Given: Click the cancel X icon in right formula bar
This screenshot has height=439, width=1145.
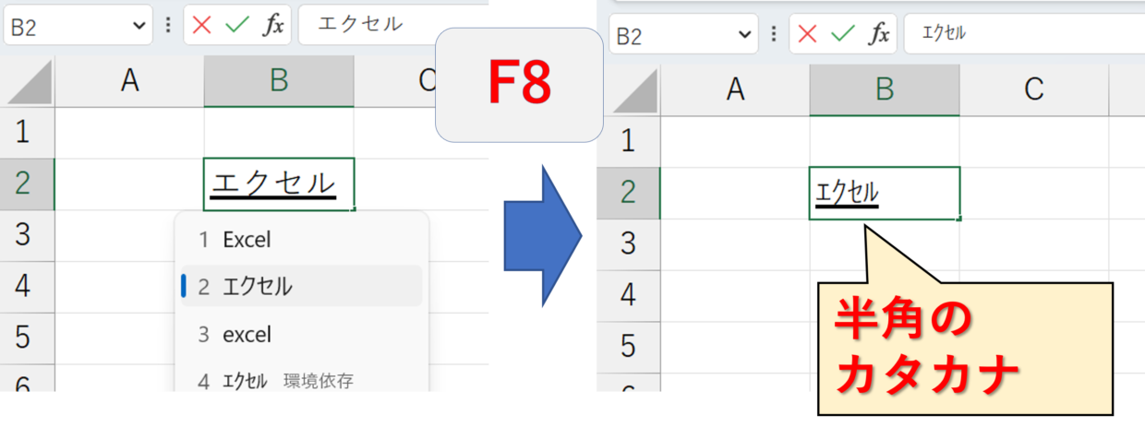Looking at the screenshot, I should click(807, 35).
